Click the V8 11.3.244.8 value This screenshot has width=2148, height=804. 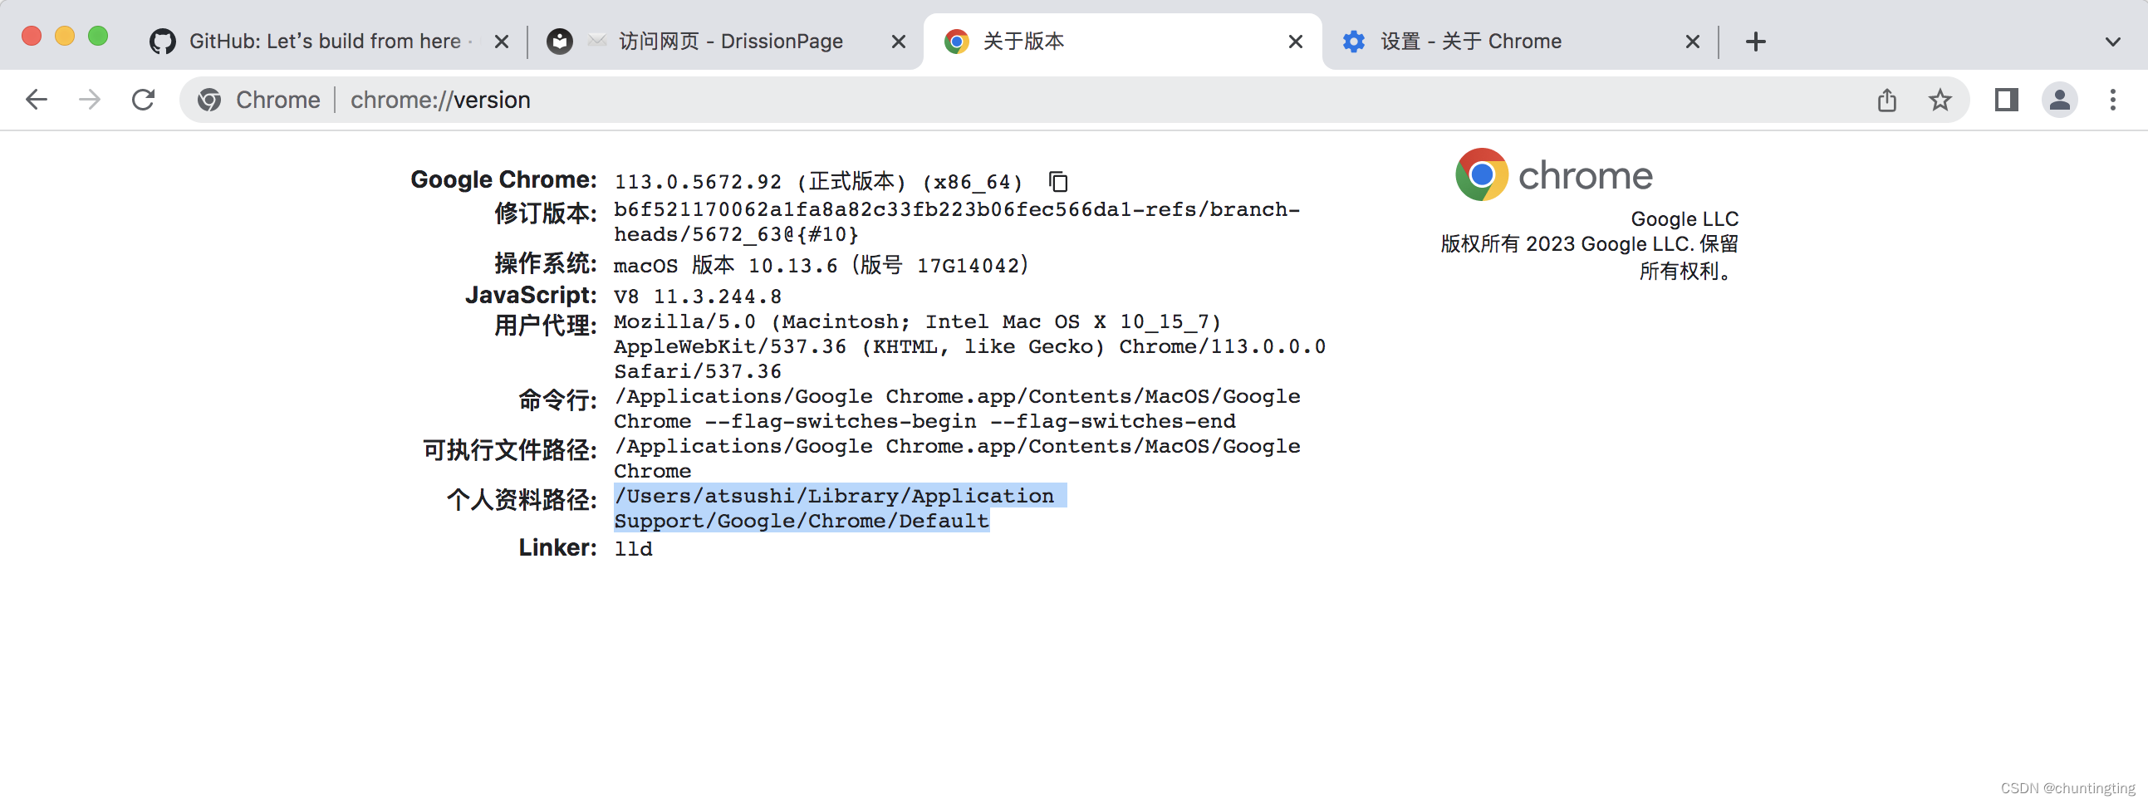click(698, 297)
